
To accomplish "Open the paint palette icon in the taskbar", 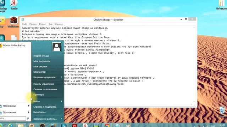I will tap(128, 125).
